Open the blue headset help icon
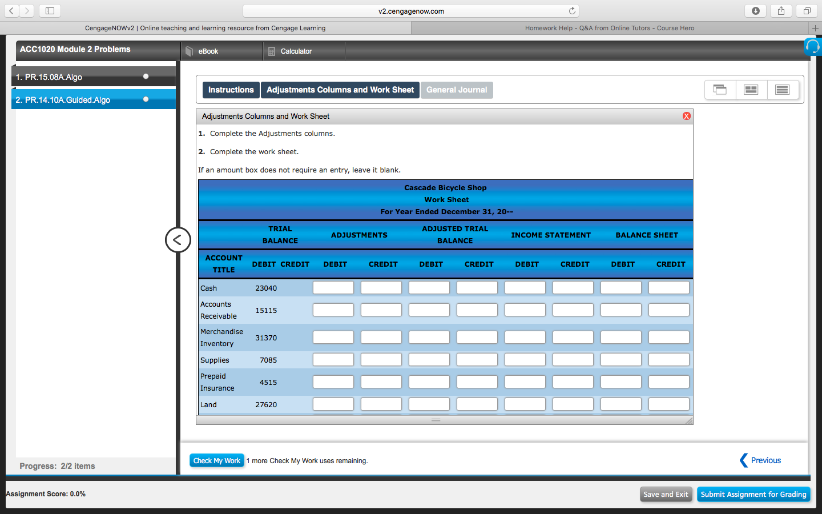The height and width of the screenshot is (514, 822). click(813, 47)
